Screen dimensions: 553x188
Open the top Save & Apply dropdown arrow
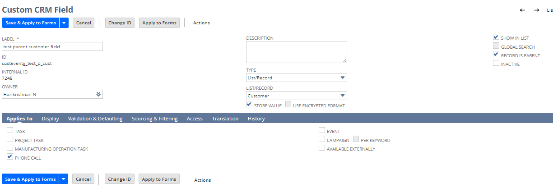coord(64,23)
